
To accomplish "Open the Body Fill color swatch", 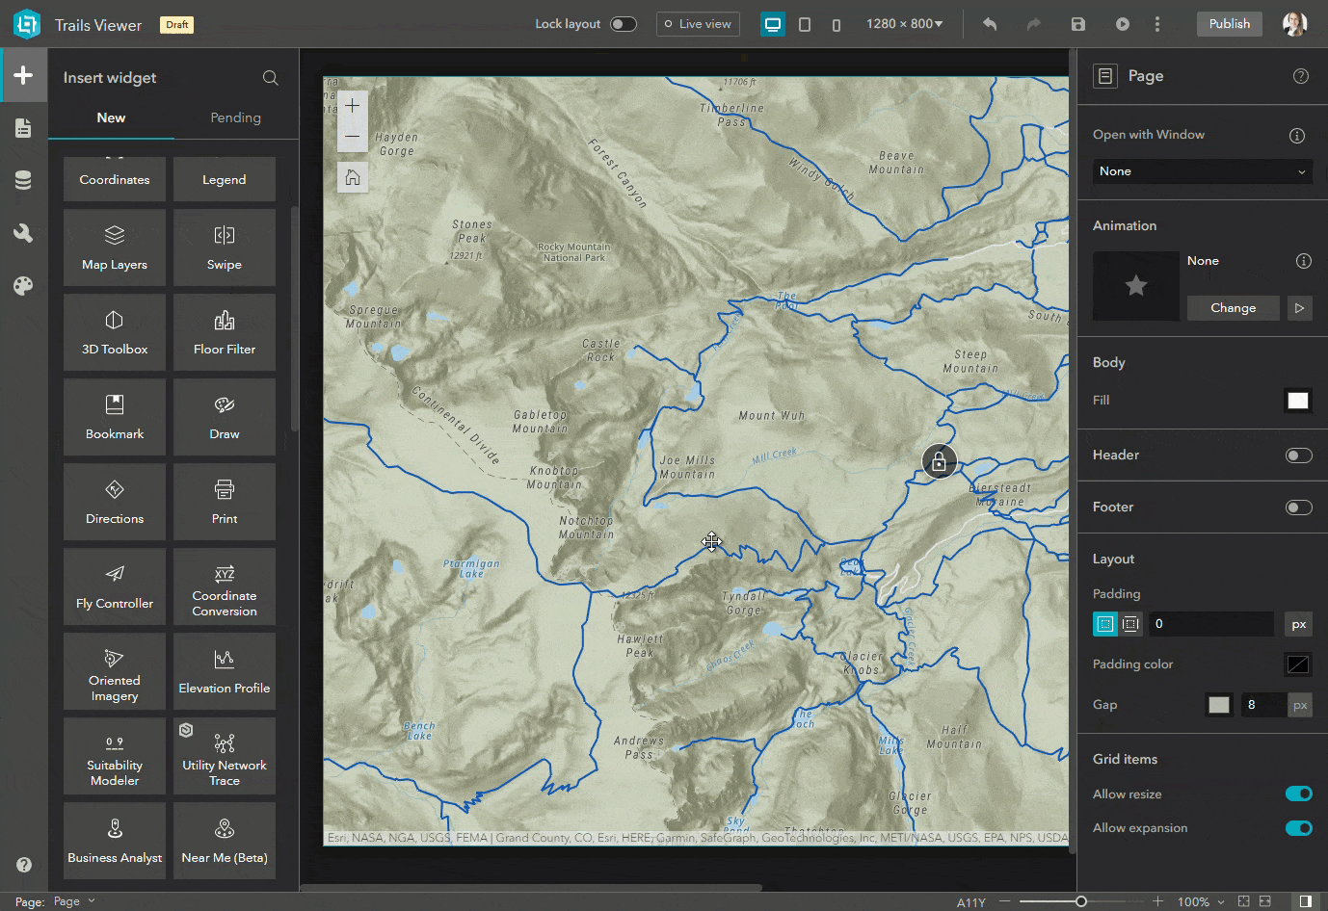I will click(1298, 400).
